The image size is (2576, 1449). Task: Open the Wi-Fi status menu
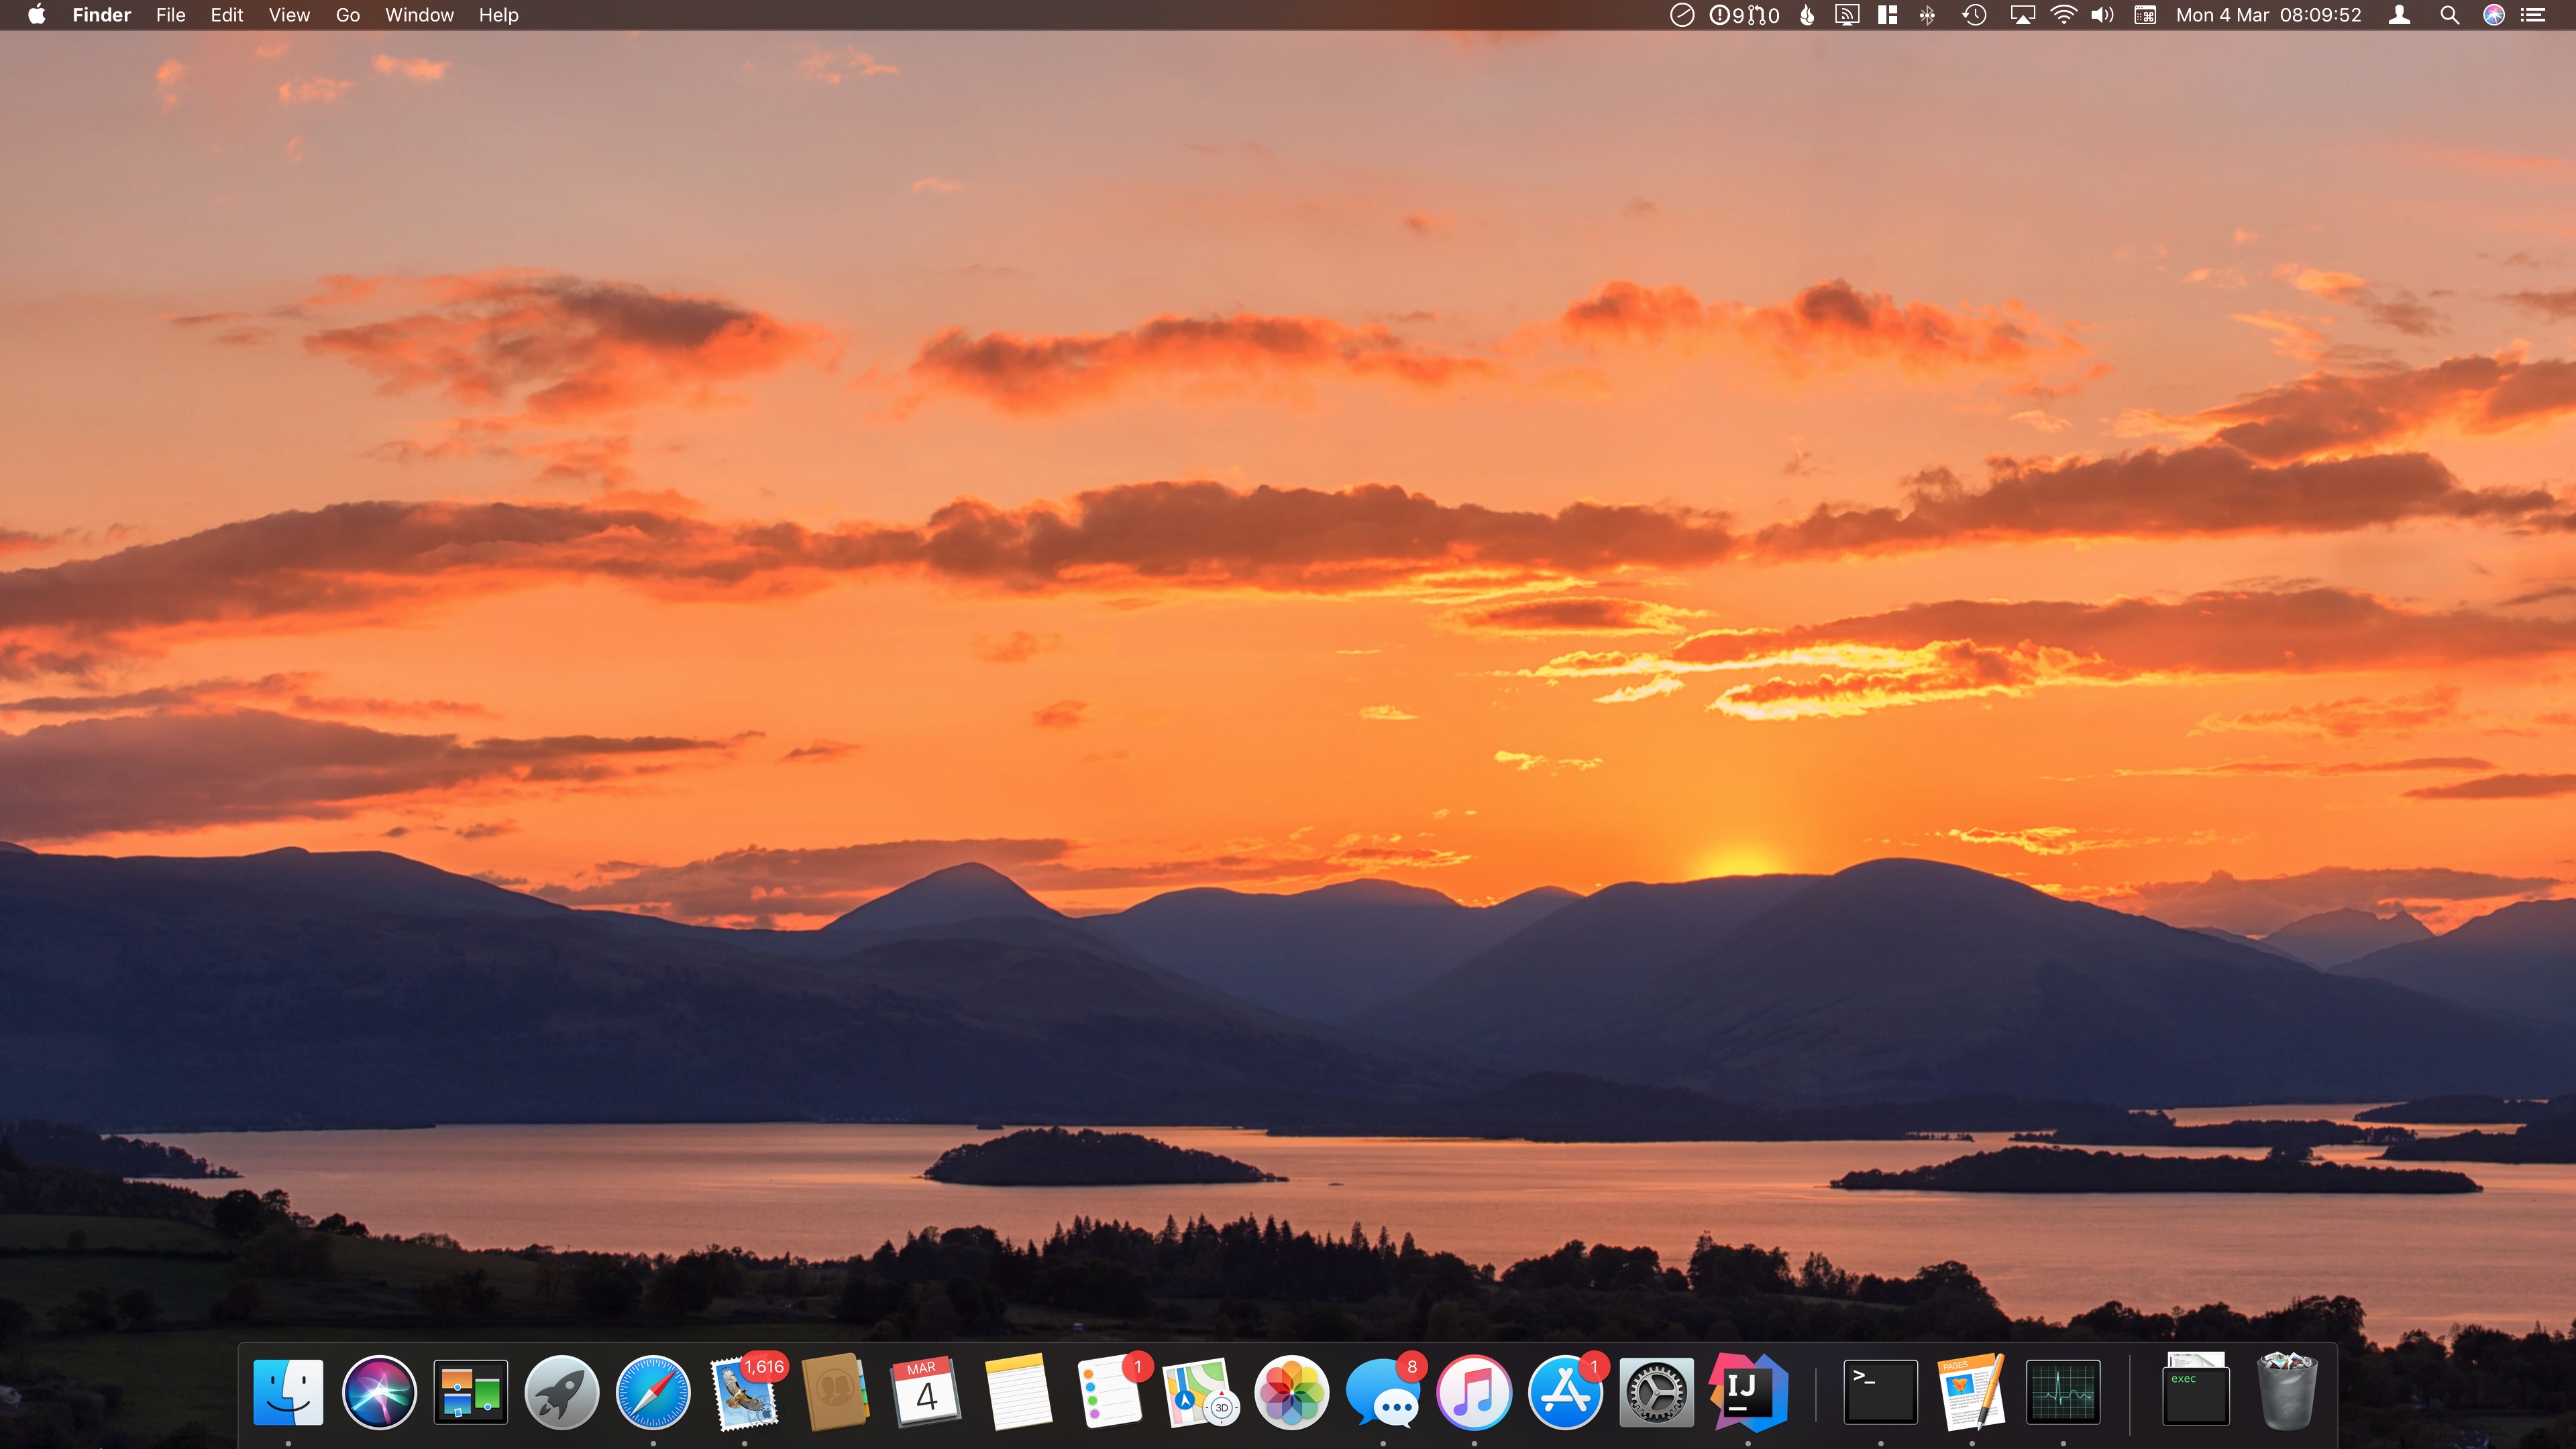pos(2063,15)
